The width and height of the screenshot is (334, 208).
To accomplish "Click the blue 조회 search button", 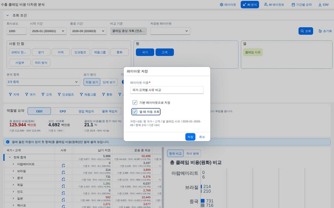I will coord(306,31).
